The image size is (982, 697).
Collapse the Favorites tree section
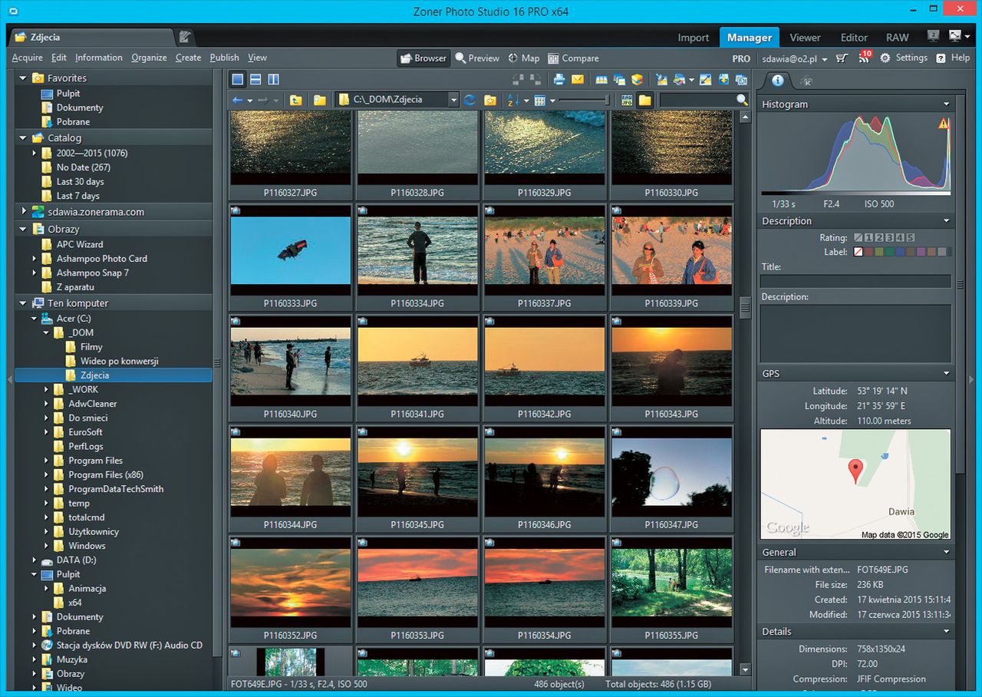pos(22,78)
